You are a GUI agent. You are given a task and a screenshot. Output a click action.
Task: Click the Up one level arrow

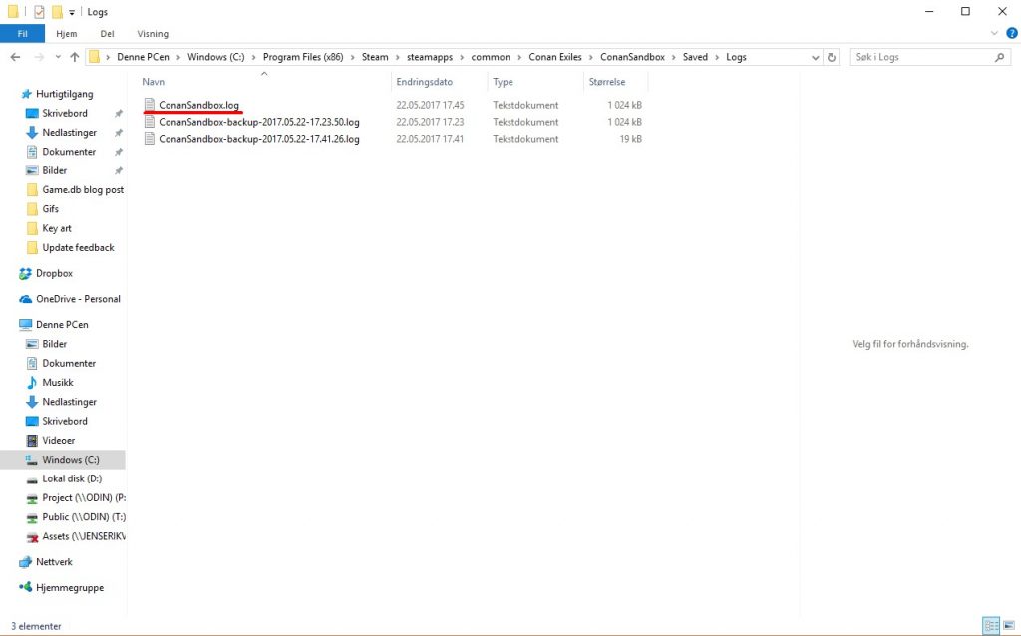(75, 57)
